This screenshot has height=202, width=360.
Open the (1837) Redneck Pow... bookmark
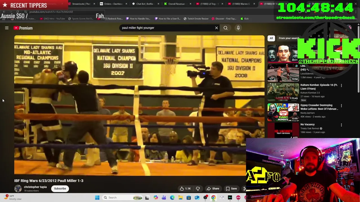point(110,19)
